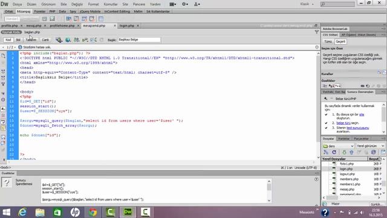Switch to the profile.php document tab
The image size is (387, 218).
coord(10,25)
